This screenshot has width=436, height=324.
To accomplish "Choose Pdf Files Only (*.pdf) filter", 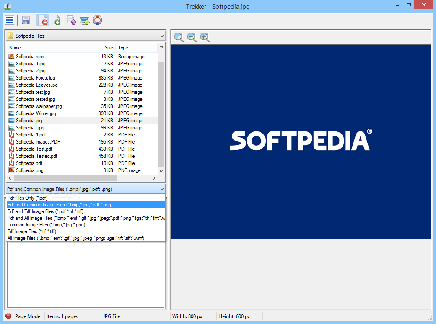I will (x=86, y=198).
